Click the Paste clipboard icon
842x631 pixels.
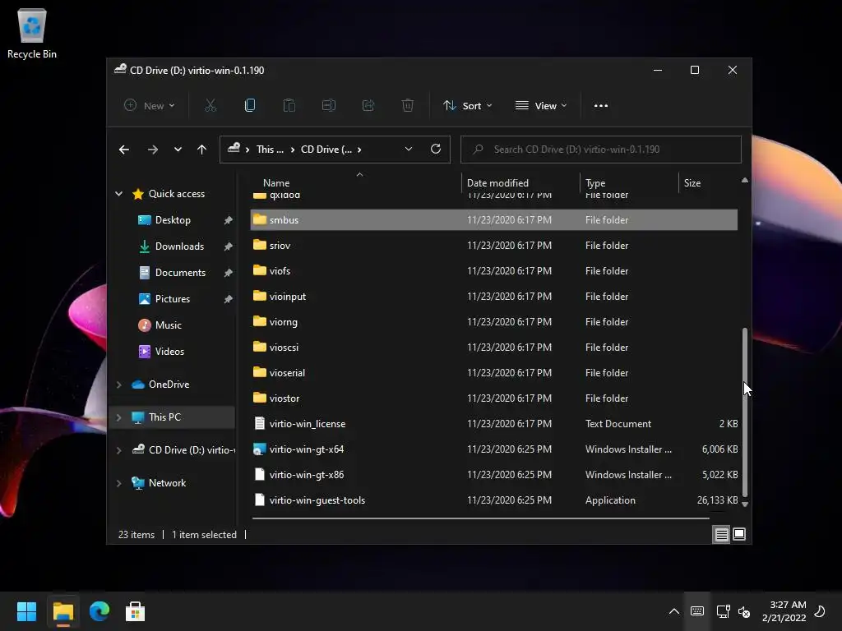[x=289, y=106]
